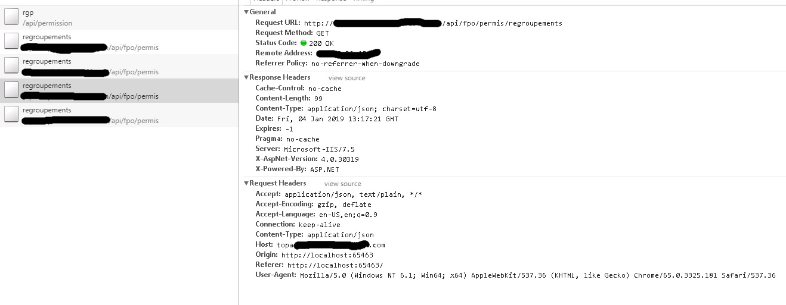Click the Request URL value ending in /regroupements

pos(433,23)
